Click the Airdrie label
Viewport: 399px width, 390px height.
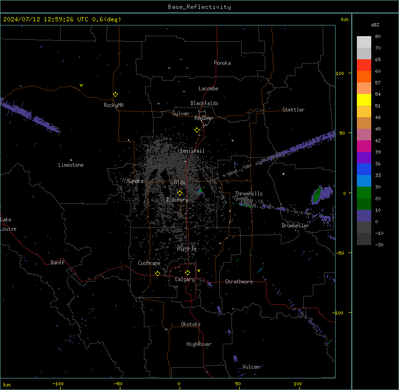187,249
